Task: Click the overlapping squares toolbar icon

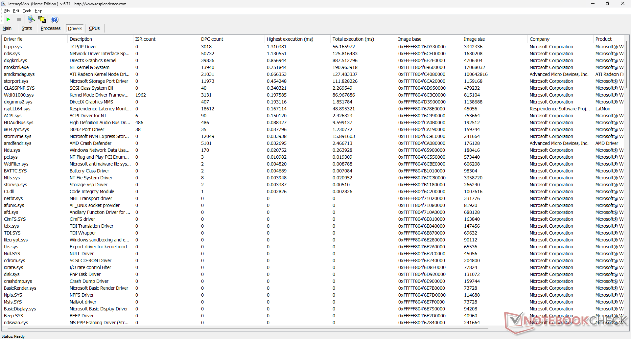Action: point(42,19)
